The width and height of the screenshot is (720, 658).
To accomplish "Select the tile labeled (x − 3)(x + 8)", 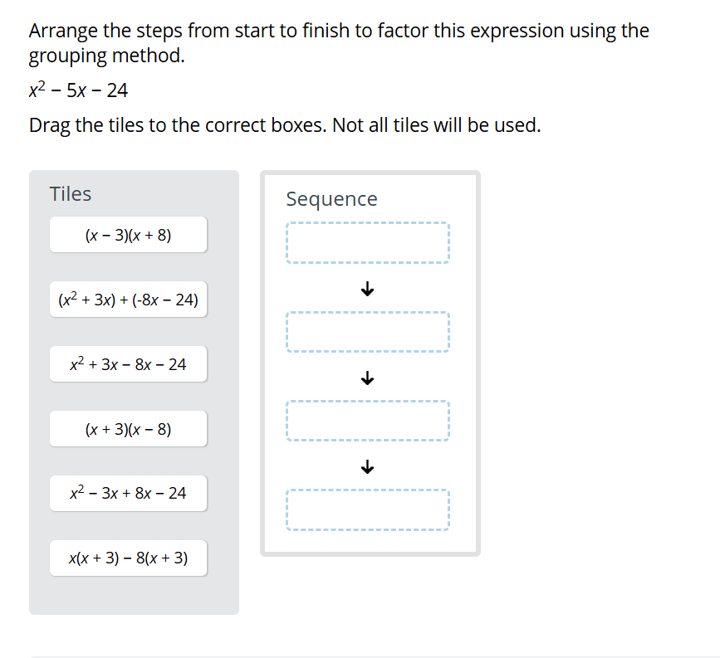I will [x=128, y=235].
